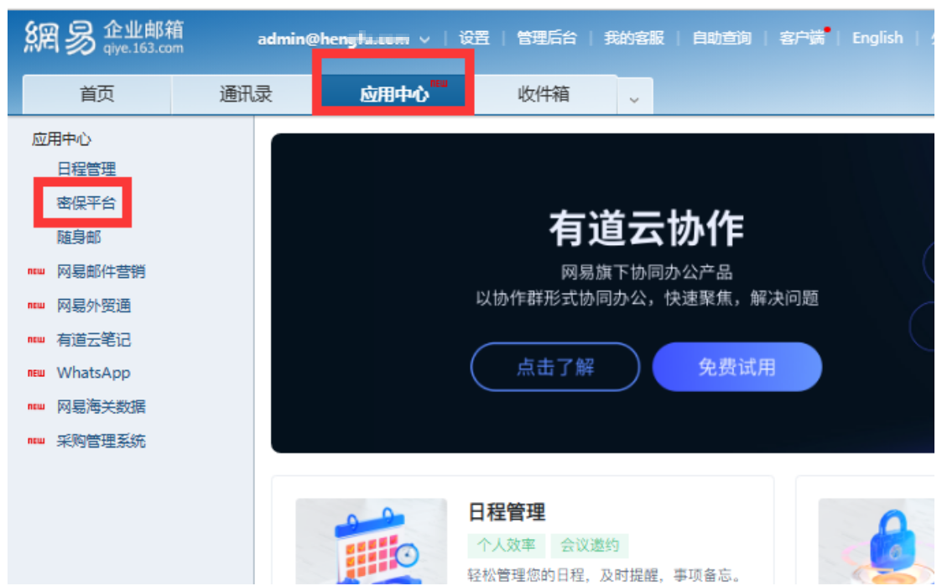Open 采购管理系统 sidebar item

[x=101, y=441]
